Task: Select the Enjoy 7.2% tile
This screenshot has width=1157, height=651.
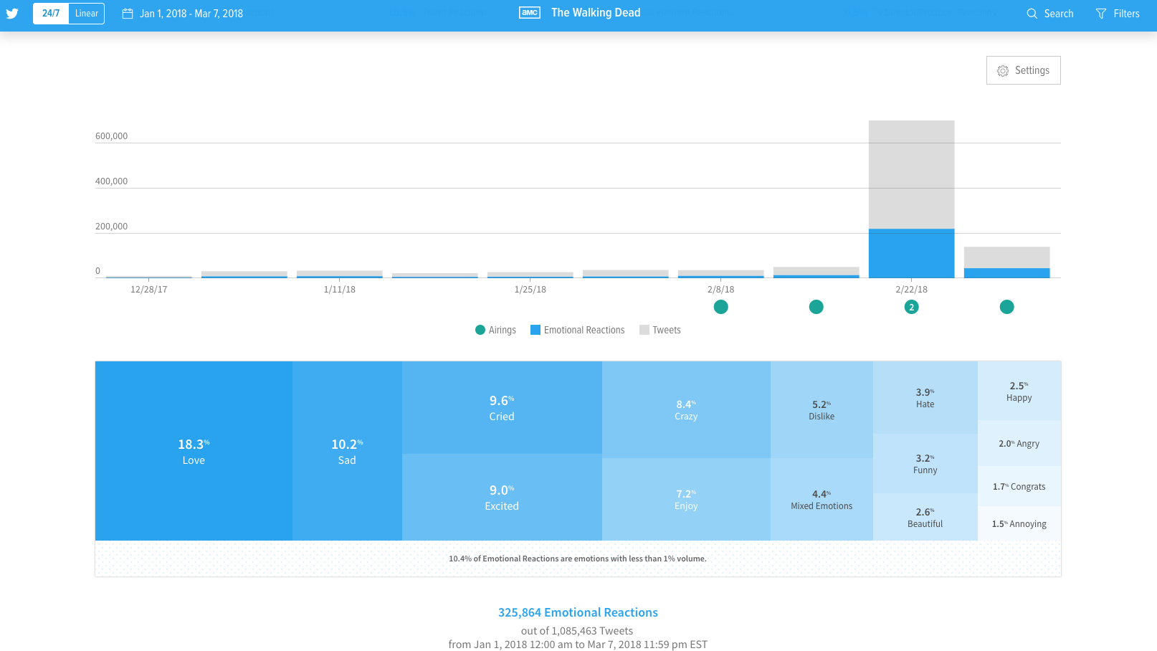Action: [686, 499]
